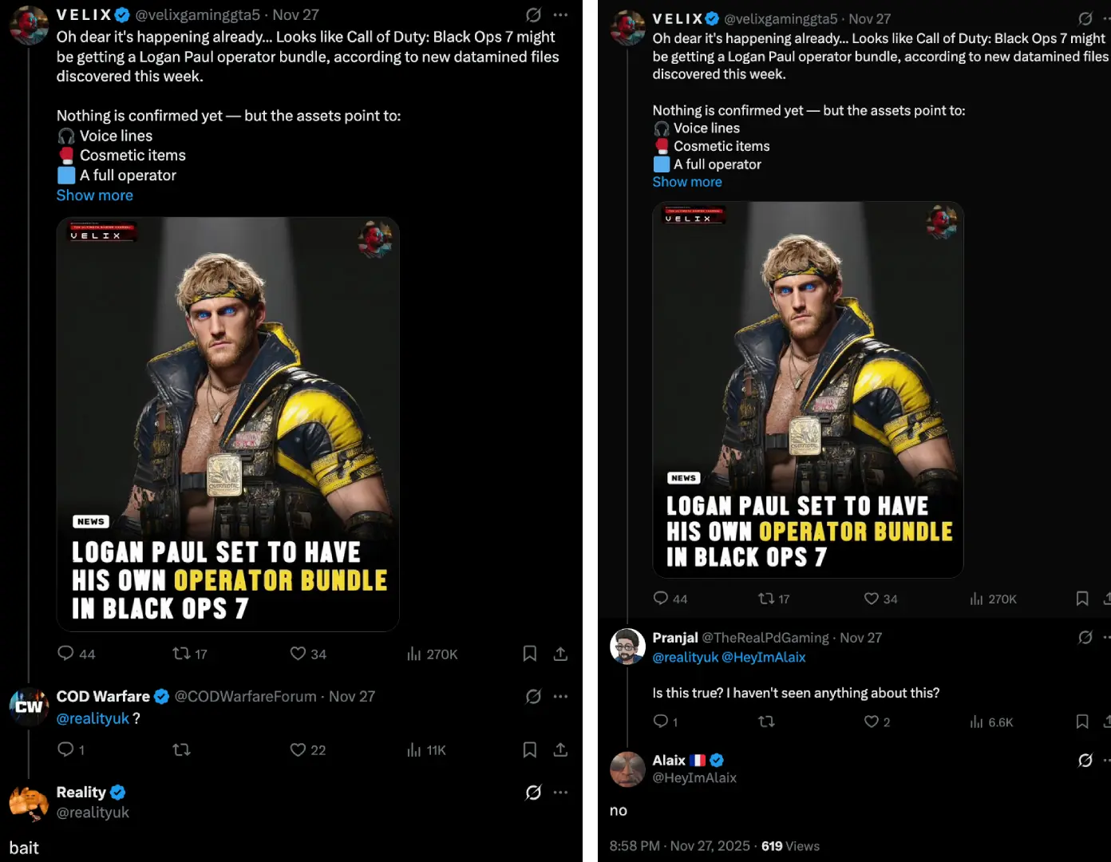Open Grok icon on COD Warfare reply

point(533,696)
